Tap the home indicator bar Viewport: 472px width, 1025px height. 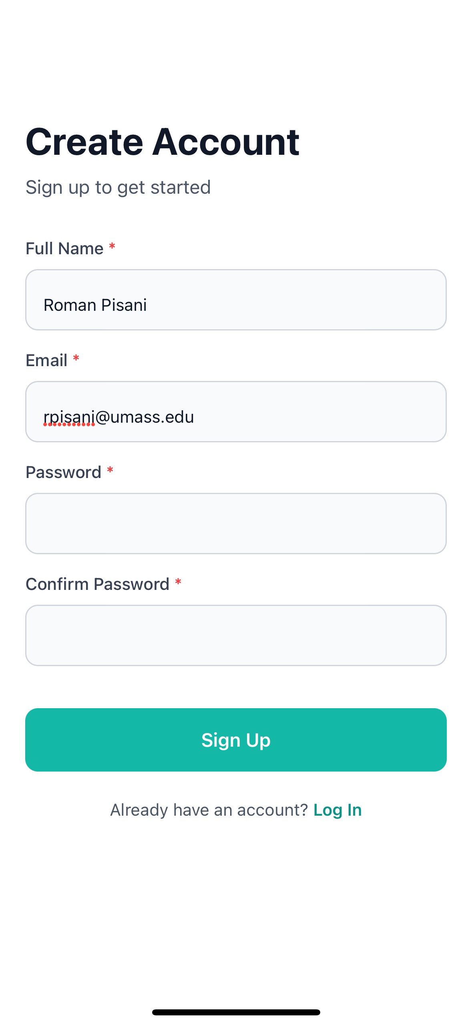(x=236, y=1012)
